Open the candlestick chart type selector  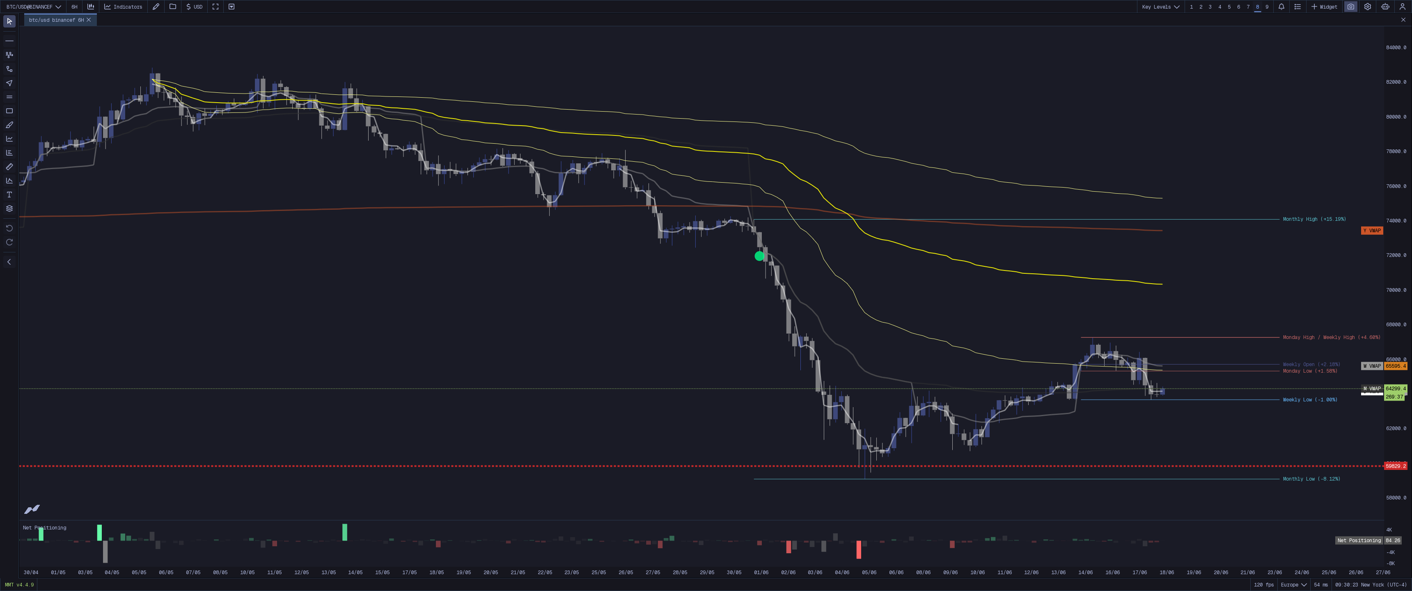90,7
